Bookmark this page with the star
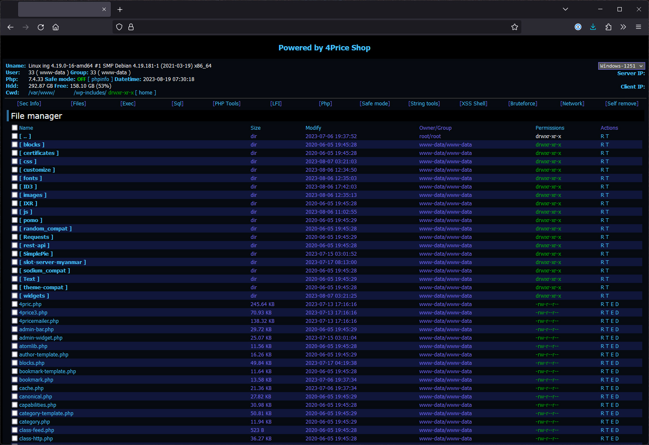Viewport: 649px width, 445px height. click(x=515, y=27)
